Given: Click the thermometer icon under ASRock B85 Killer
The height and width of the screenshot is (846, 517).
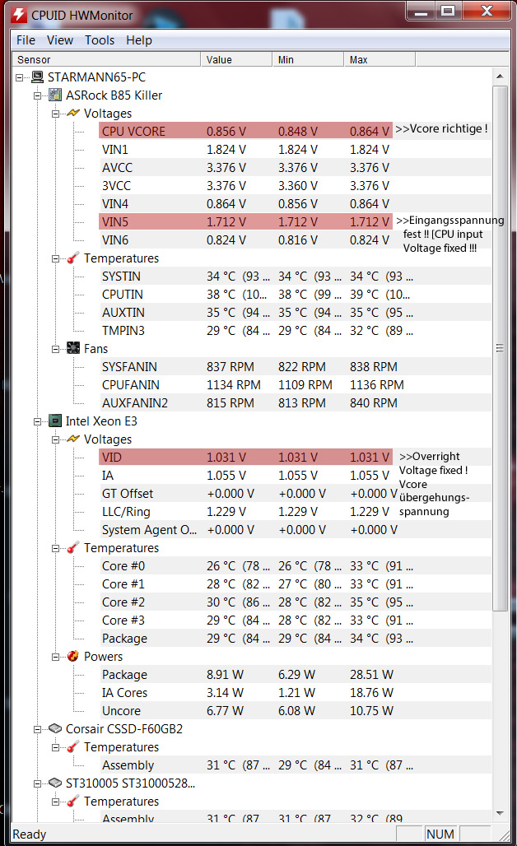Looking at the screenshot, I should tap(72, 258).
